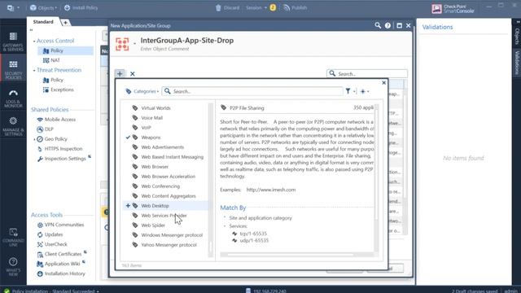Open Application Wiki
521x293 pixels.
pos(59,264)
